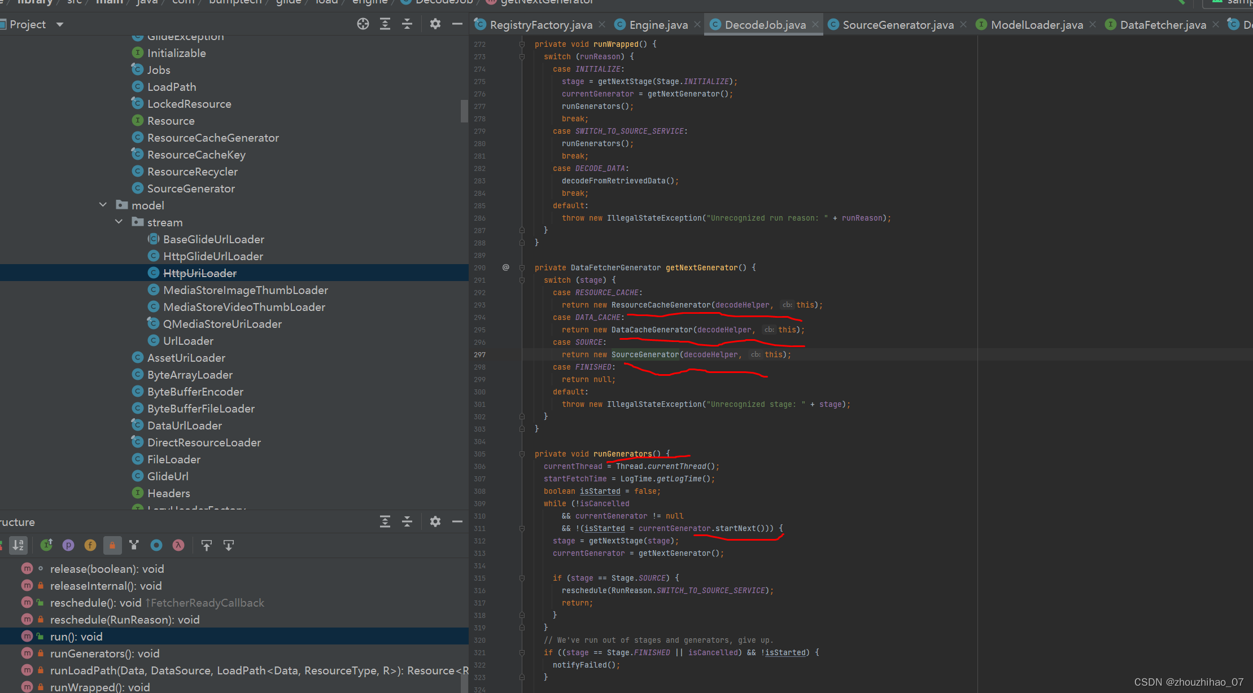Toggle Show Anonymous Classes filter
The image size is (1253, 693).
pyautogui.click(x=156, y=545)
